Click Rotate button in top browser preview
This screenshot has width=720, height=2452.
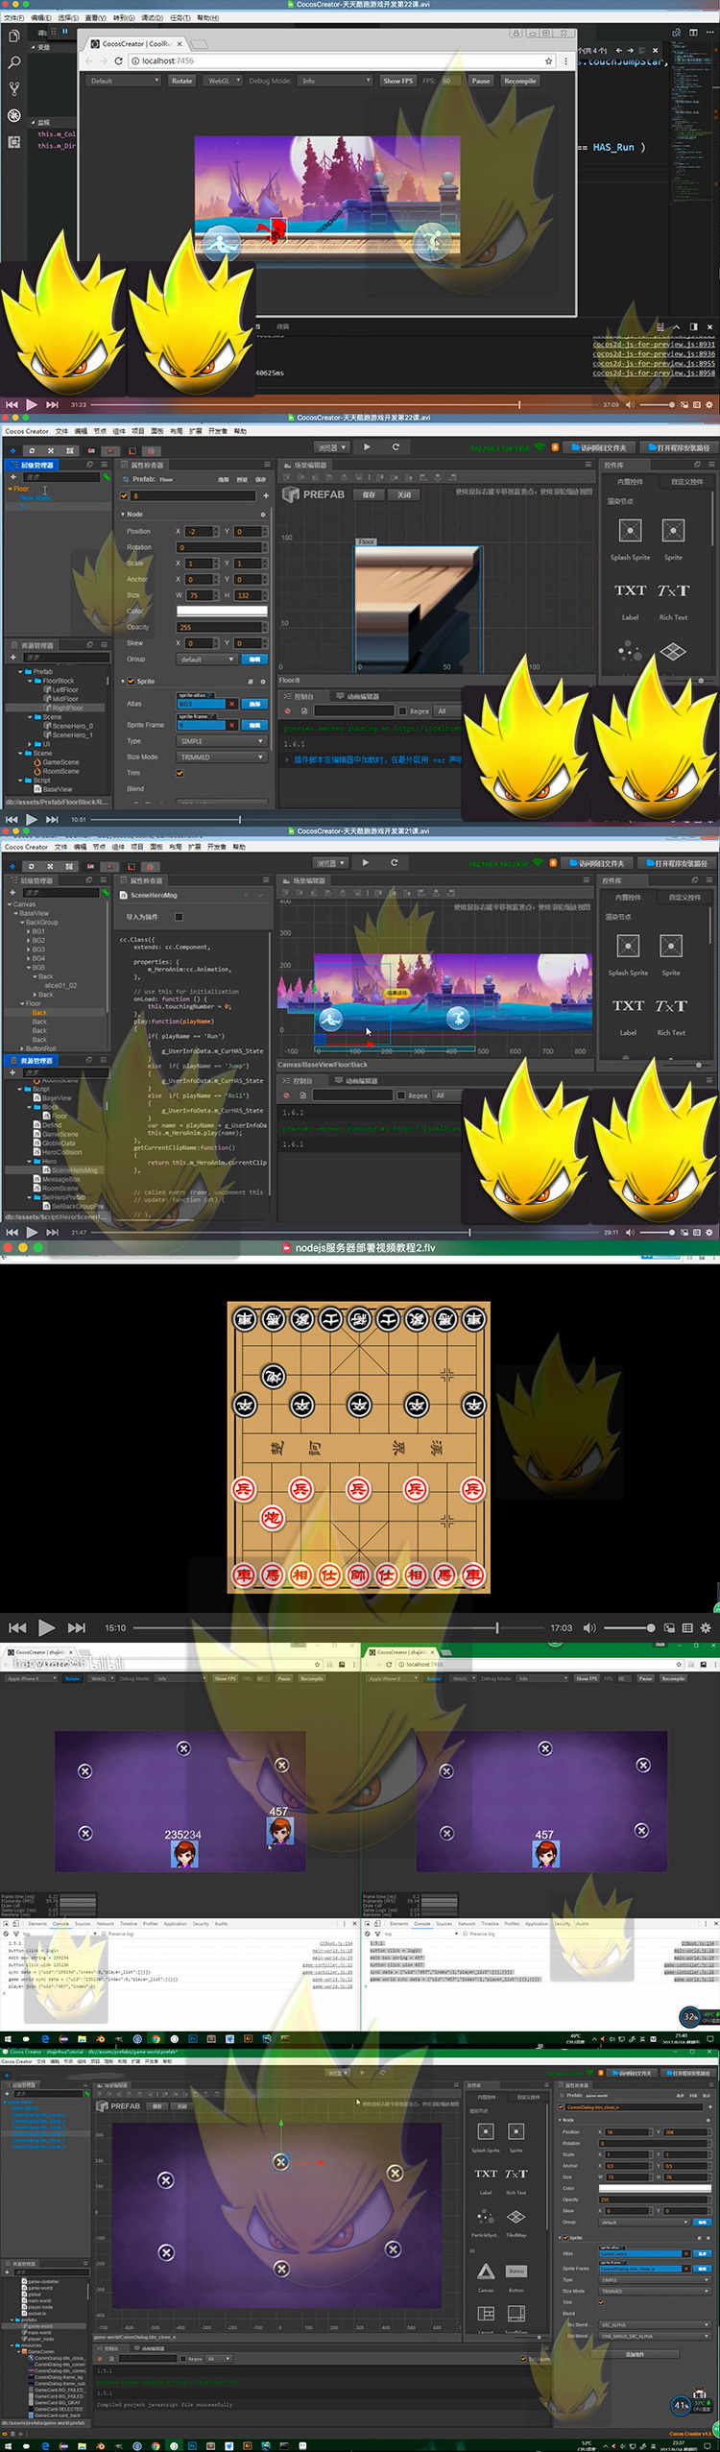coord(181,81)
